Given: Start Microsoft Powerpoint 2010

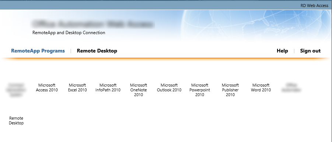Looking at the screenshot, I should (200, 90).
